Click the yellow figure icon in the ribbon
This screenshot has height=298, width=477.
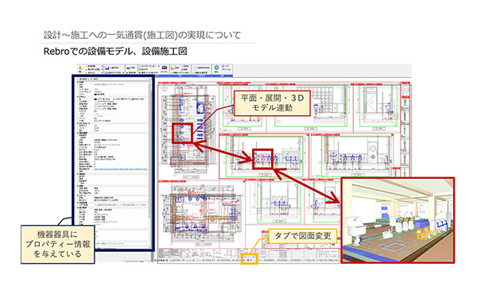tap(80, 68)
